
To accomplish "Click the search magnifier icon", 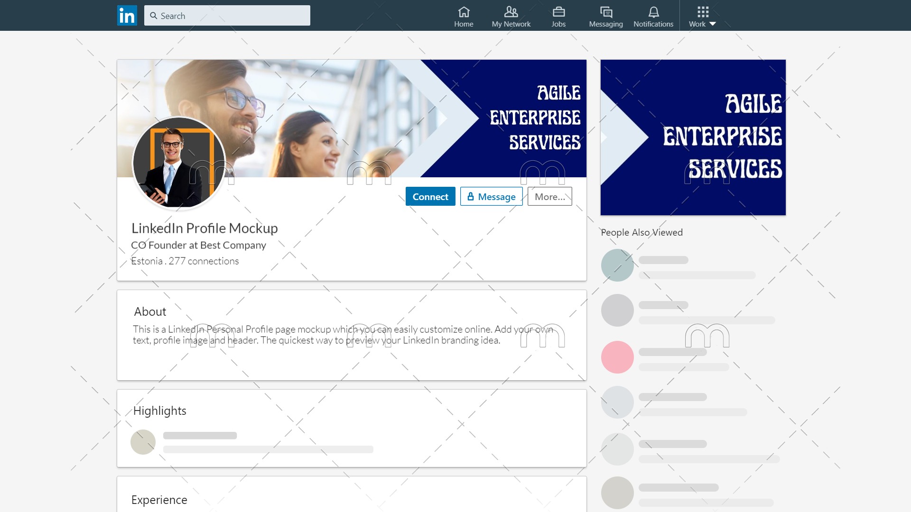I will (154, 16).
